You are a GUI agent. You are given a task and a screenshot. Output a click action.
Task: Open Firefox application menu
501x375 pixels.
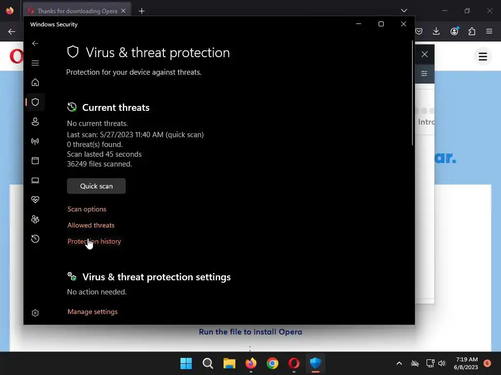(x=489, y=31)
